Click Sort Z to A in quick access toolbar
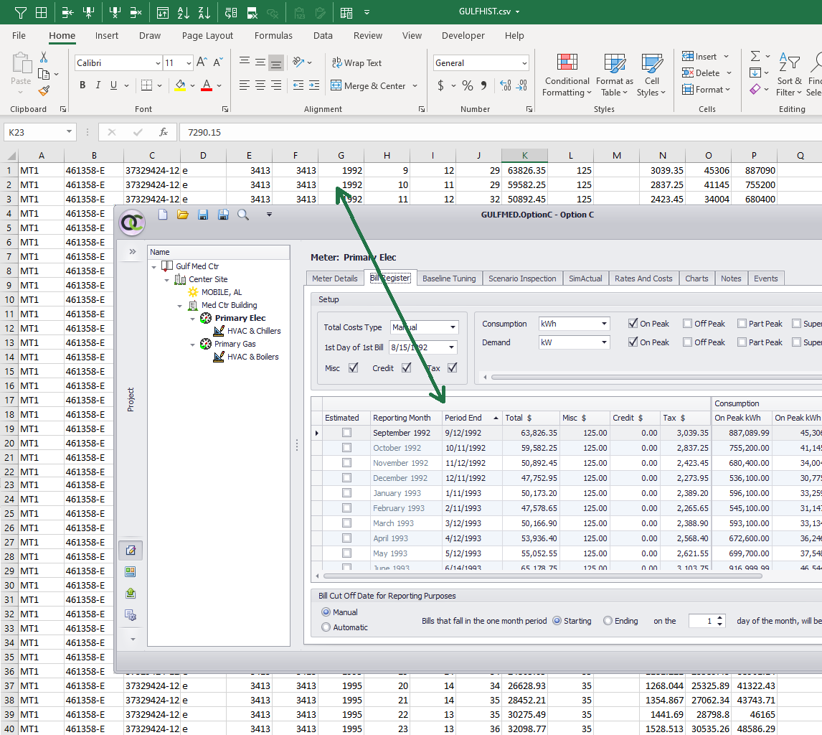This screenshot has width=822, height=735. tap(204, 13)
